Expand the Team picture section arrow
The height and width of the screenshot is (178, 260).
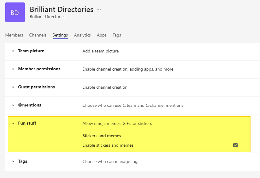click(x=13, y=51)
